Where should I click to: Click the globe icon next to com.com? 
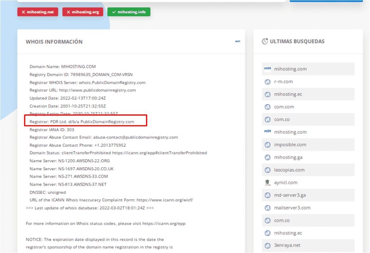267,107
